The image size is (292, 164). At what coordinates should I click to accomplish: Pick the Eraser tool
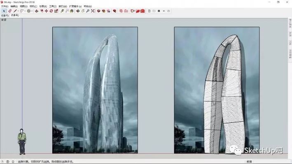click(x=10, y=11)
